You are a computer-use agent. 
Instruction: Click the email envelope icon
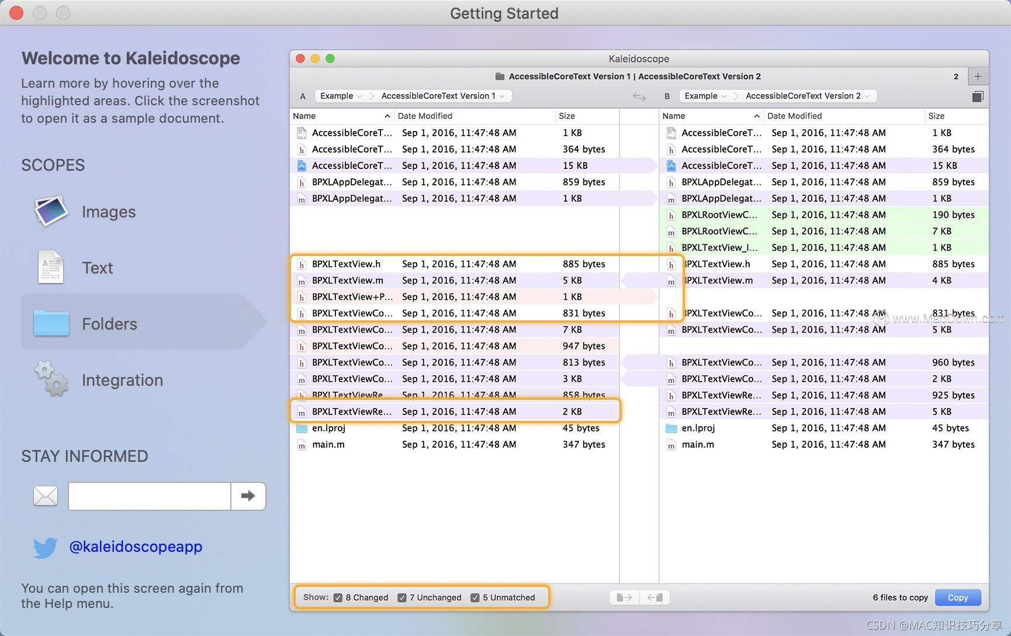click(x=46, y=496)
